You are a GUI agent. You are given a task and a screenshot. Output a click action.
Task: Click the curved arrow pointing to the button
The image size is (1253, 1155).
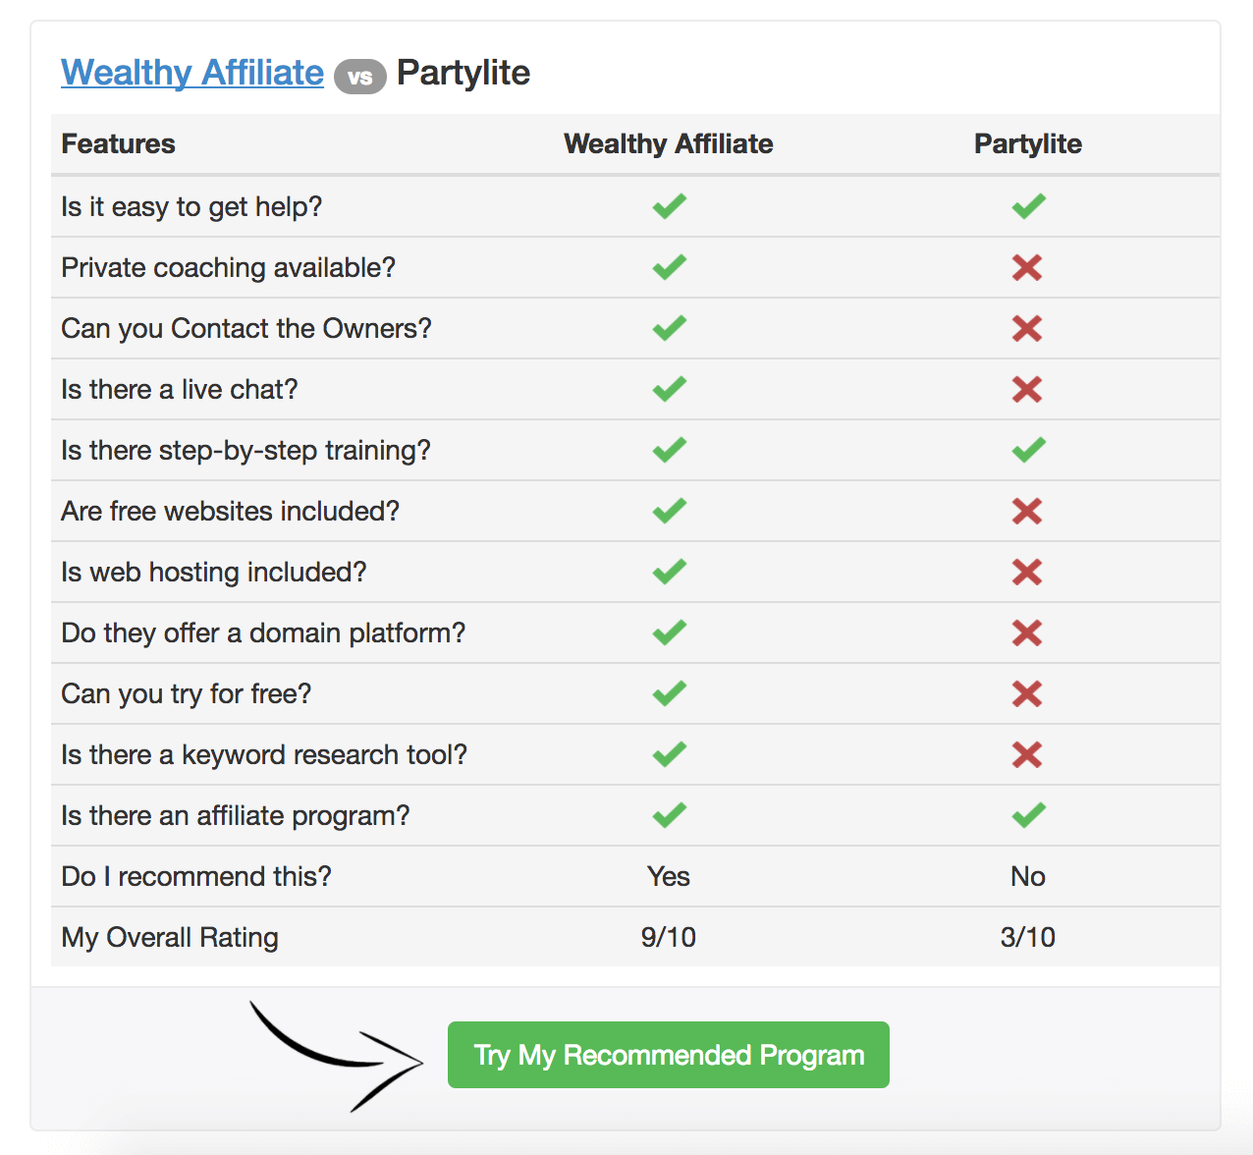pos(336,1057)
